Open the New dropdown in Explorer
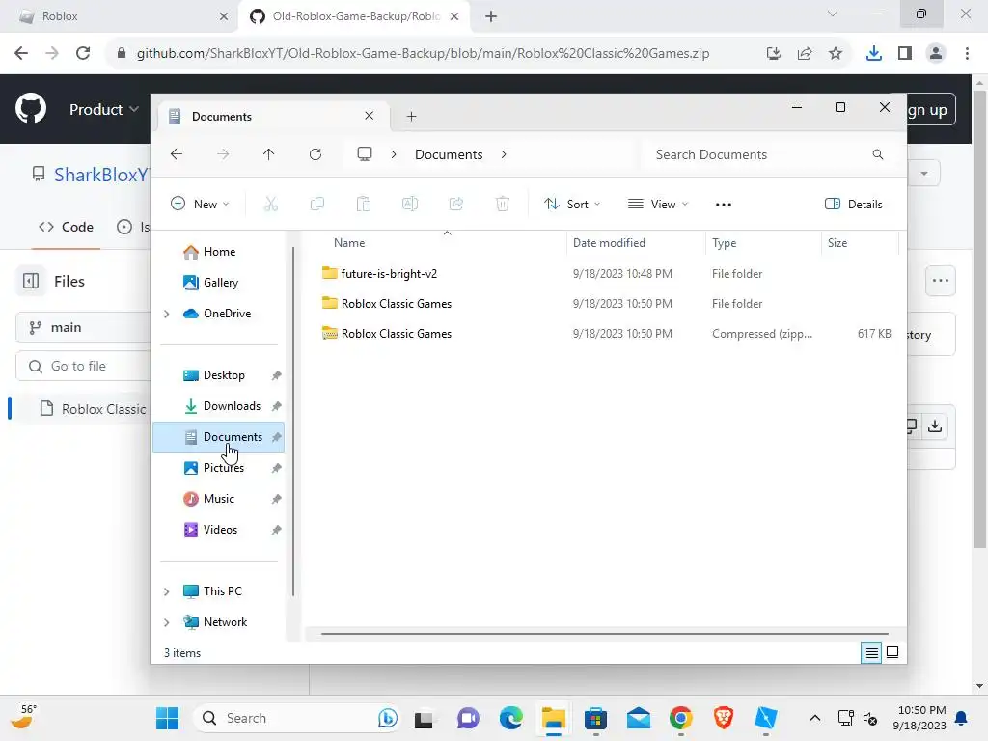Image resolution: width=988 pixels, height=741 pixels. [x=200, y=205]
